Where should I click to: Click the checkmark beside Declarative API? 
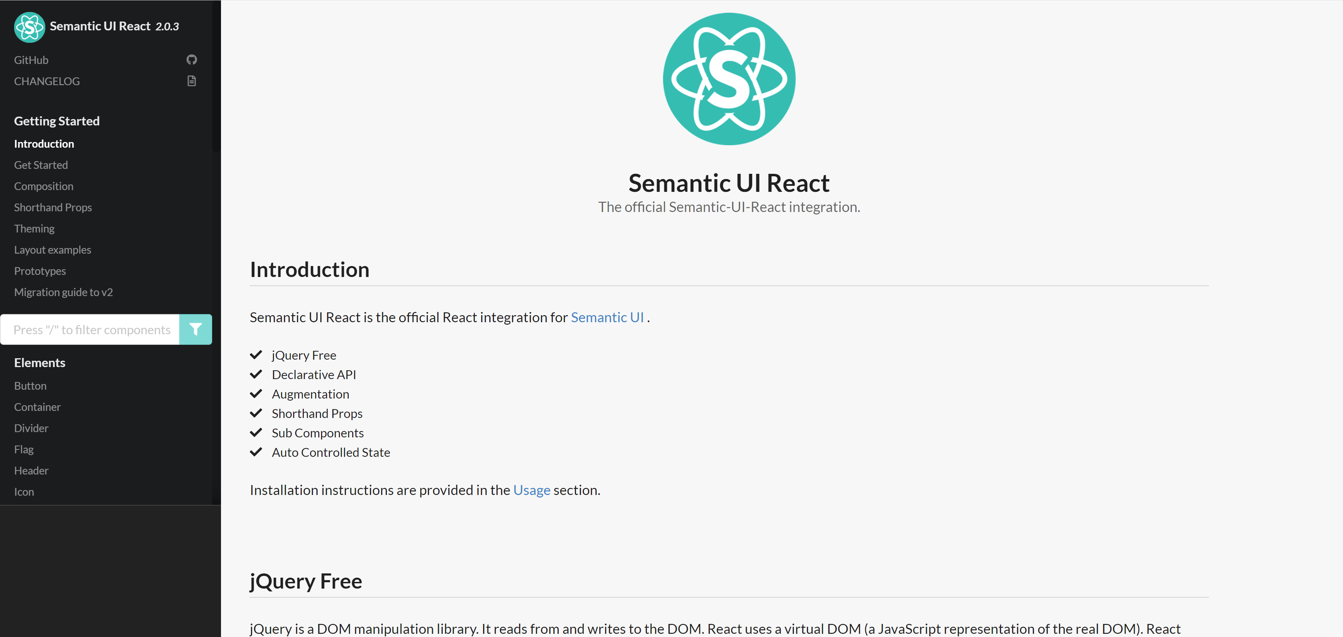tap(256, 374)
